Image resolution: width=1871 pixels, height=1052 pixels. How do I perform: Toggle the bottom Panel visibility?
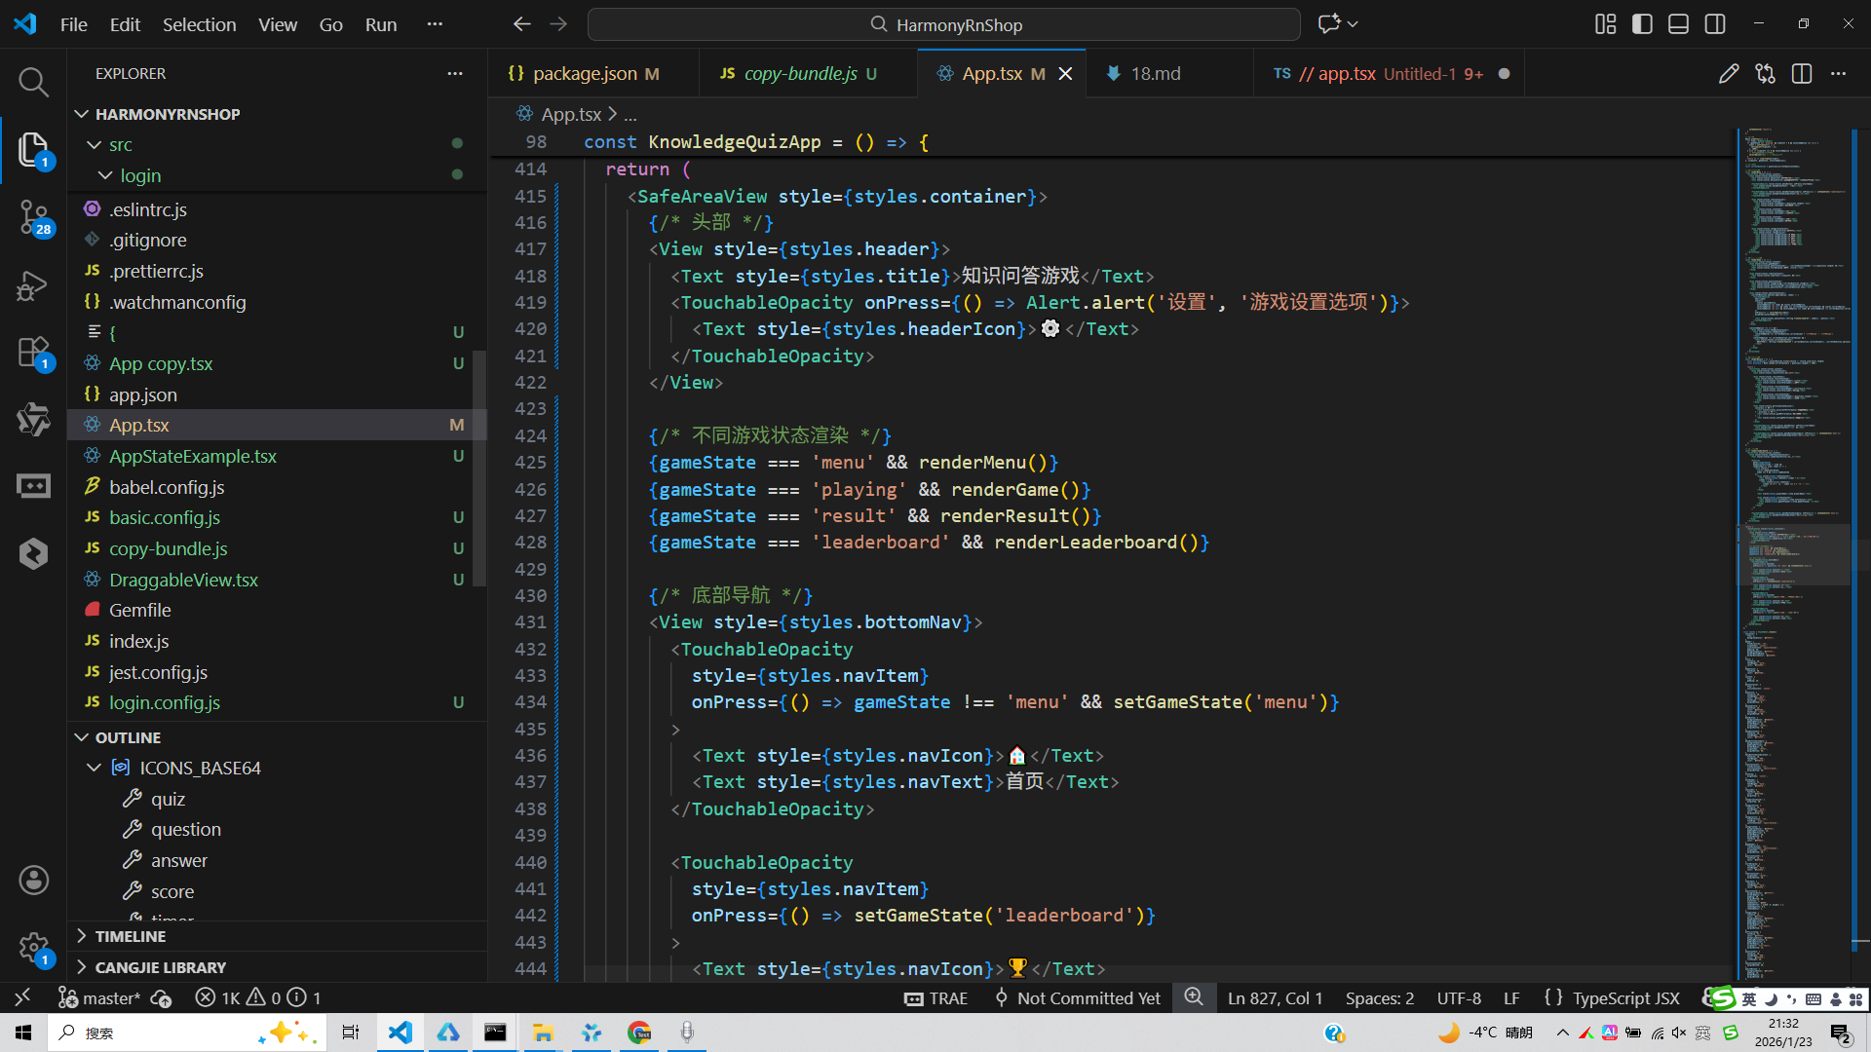coord(1678,24)
